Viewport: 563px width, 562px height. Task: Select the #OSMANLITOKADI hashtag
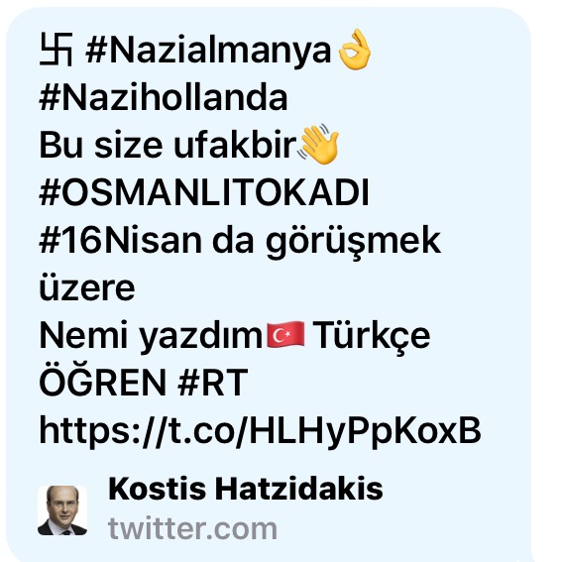pyautogui.click(x=204, y=192)
